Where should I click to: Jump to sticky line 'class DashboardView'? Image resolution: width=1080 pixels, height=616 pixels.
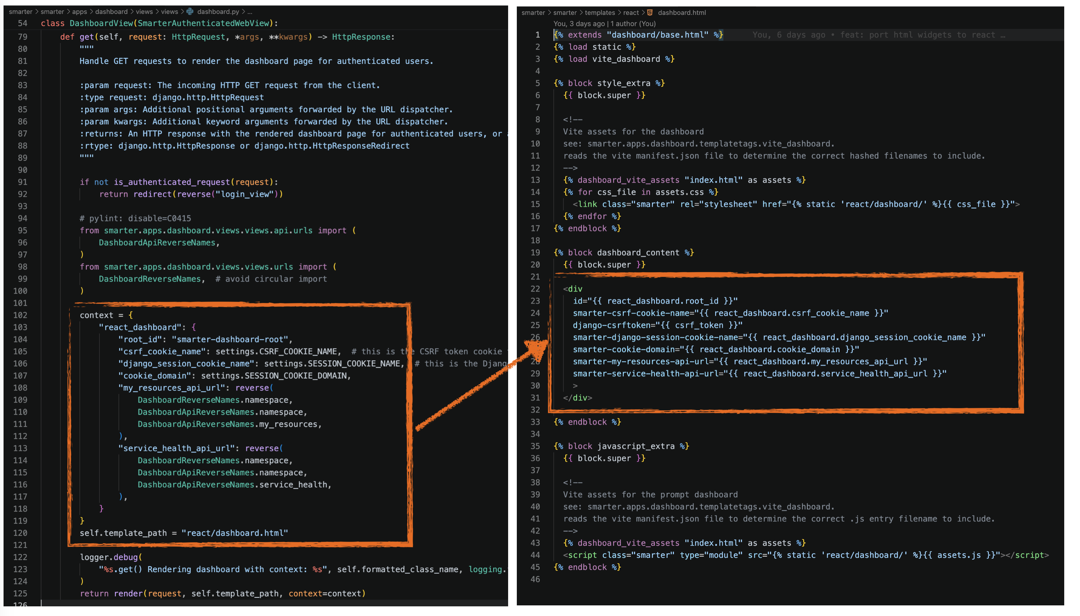click(x=159, y=23)
